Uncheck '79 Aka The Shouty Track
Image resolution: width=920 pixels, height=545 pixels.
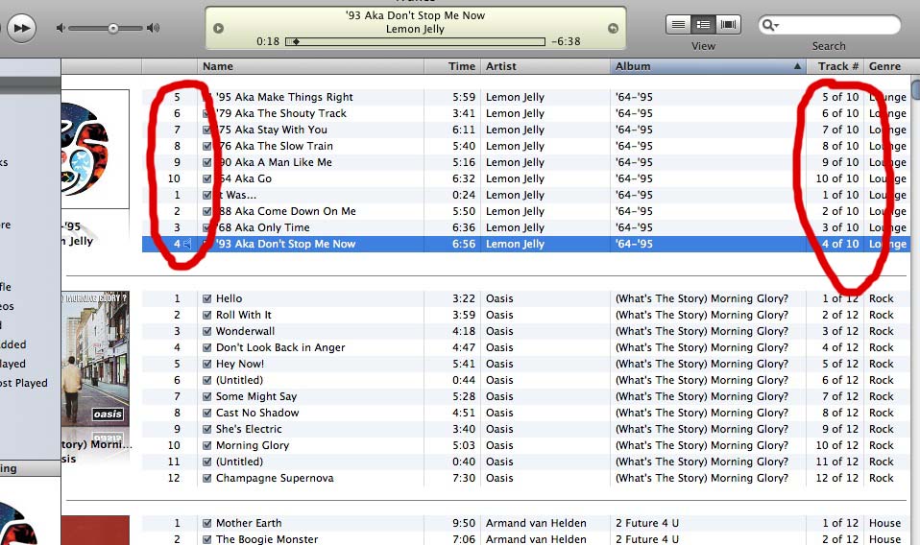207,113
